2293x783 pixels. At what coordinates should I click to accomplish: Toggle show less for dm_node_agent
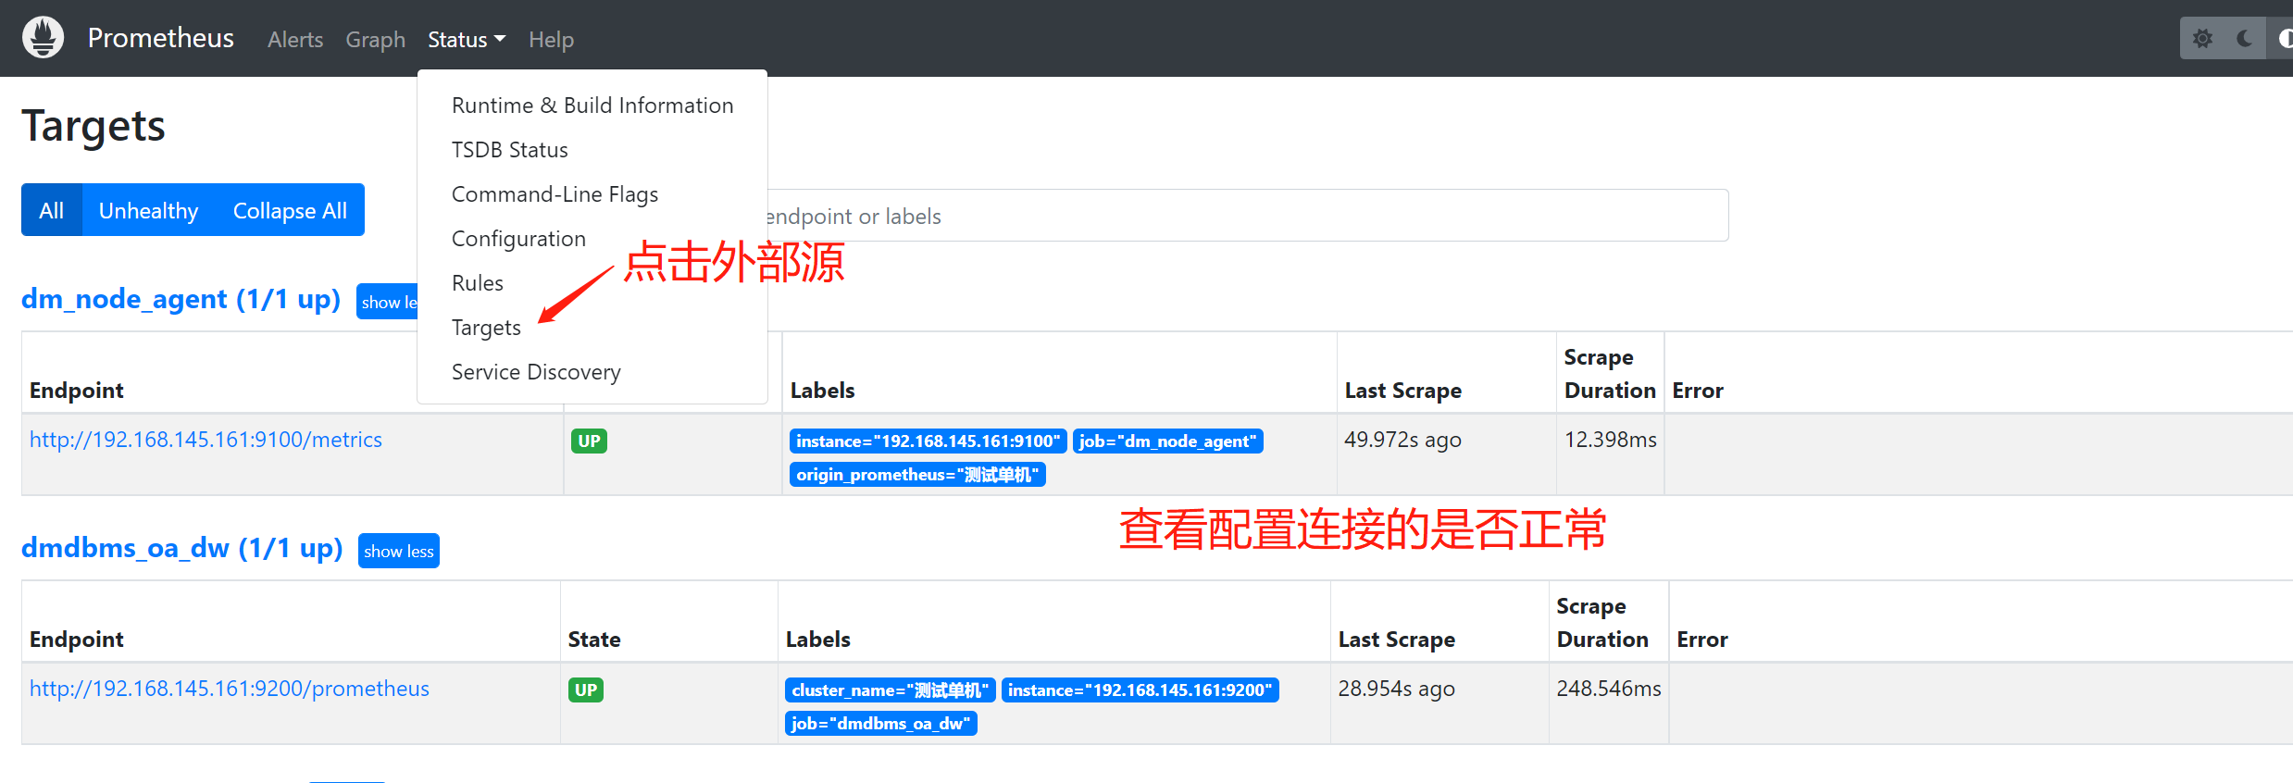pyautogui.click(x=388, y=302)
